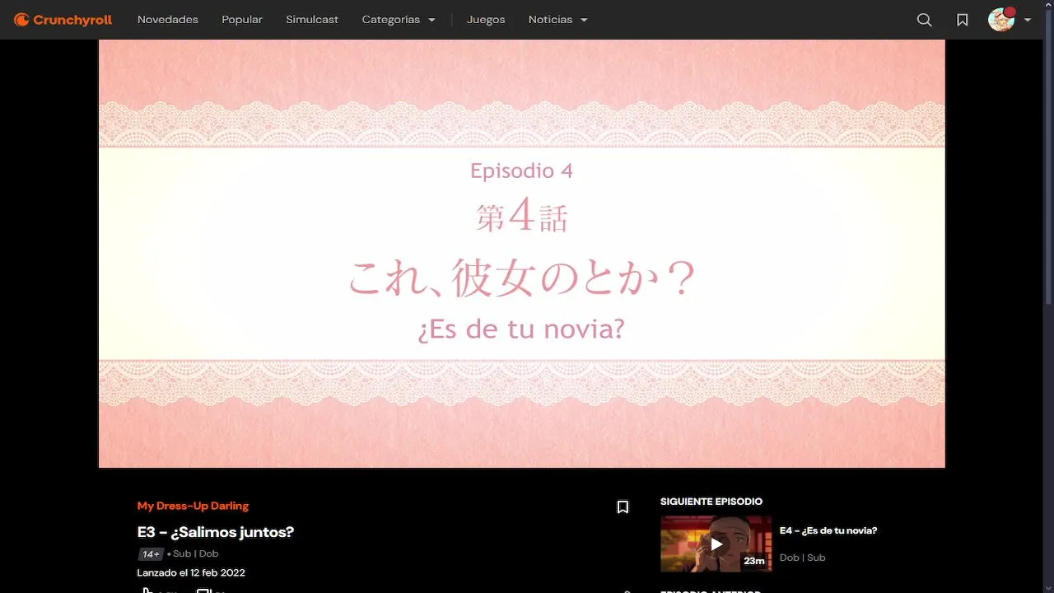Go to Novedades

[168, 20]
